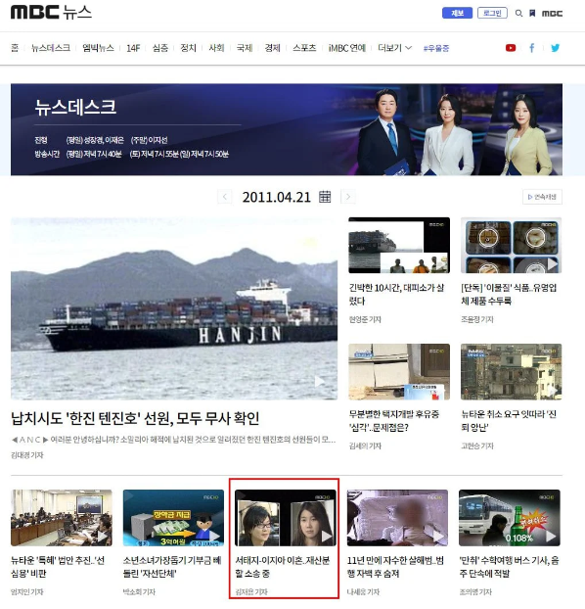Screen dimensions: 585x609
Task: Click thumbnail of bus with 0.108%
Action: pos(510,518)
